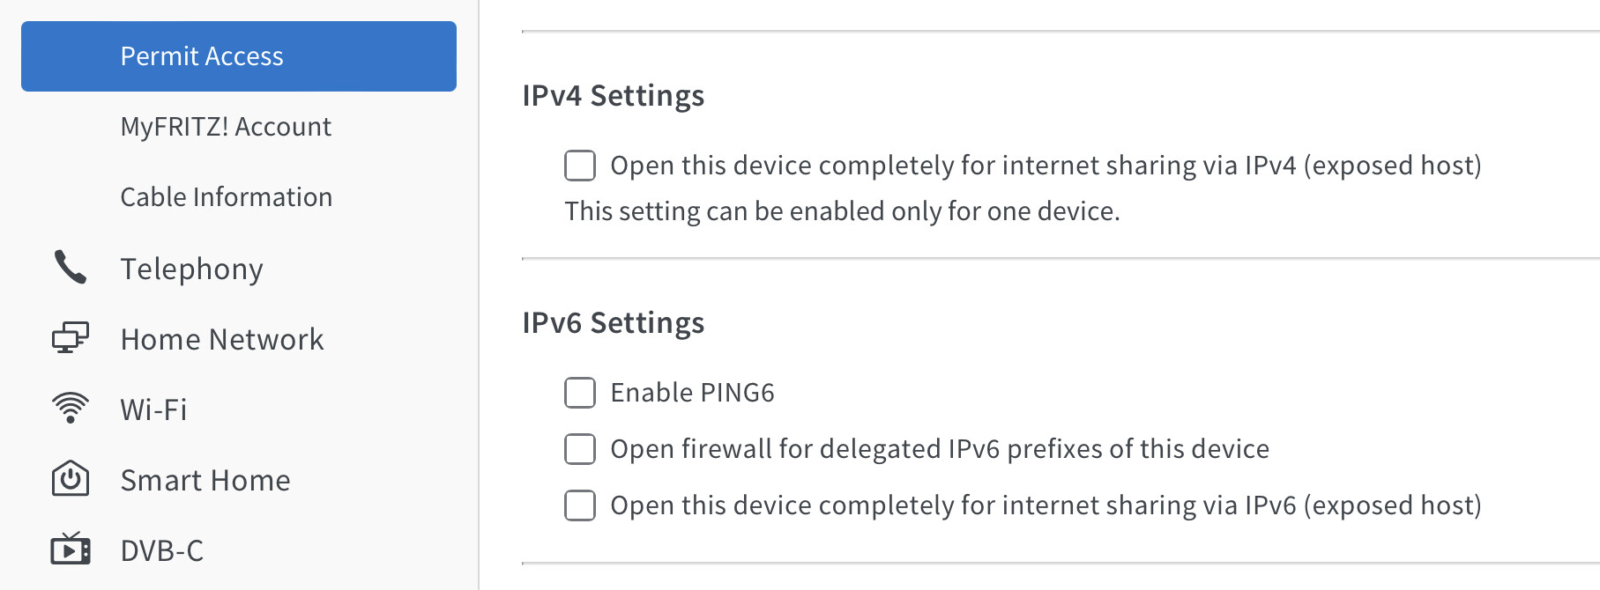Click the phone handset icon beside Telephony
The height and width of the screenshot is (590, 1600).
tap(71, 268)
